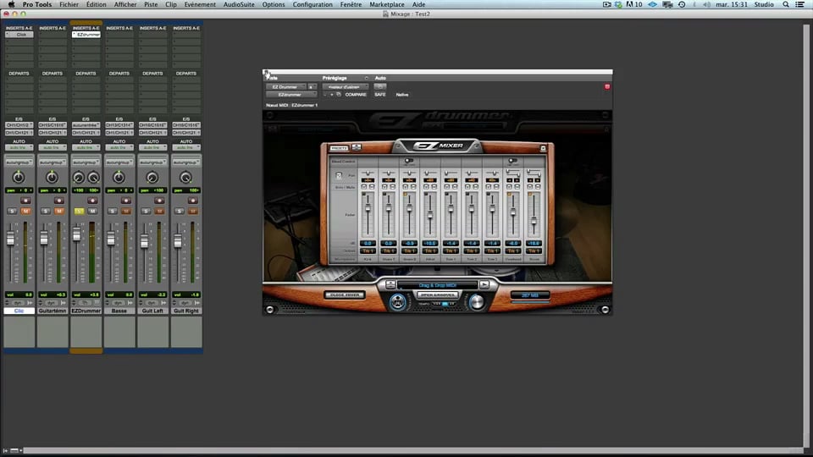Click red target button in plugin header

[x=607, y=86]
